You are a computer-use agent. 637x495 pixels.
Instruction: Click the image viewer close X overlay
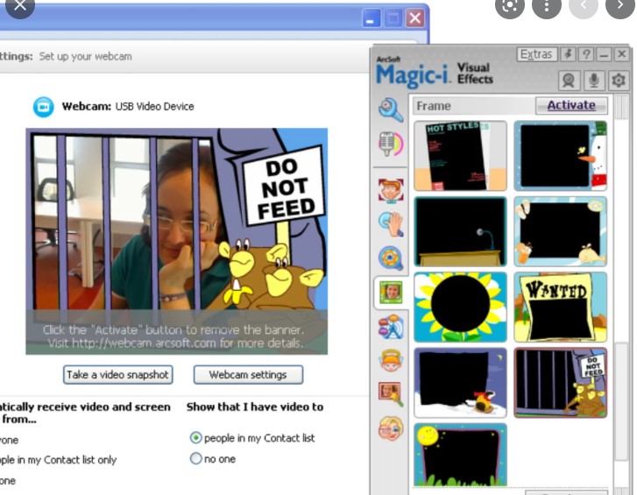[20, 5]
